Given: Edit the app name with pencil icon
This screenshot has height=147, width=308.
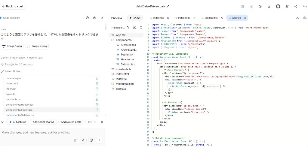Looking at the screenshot, I should [168, 6].
